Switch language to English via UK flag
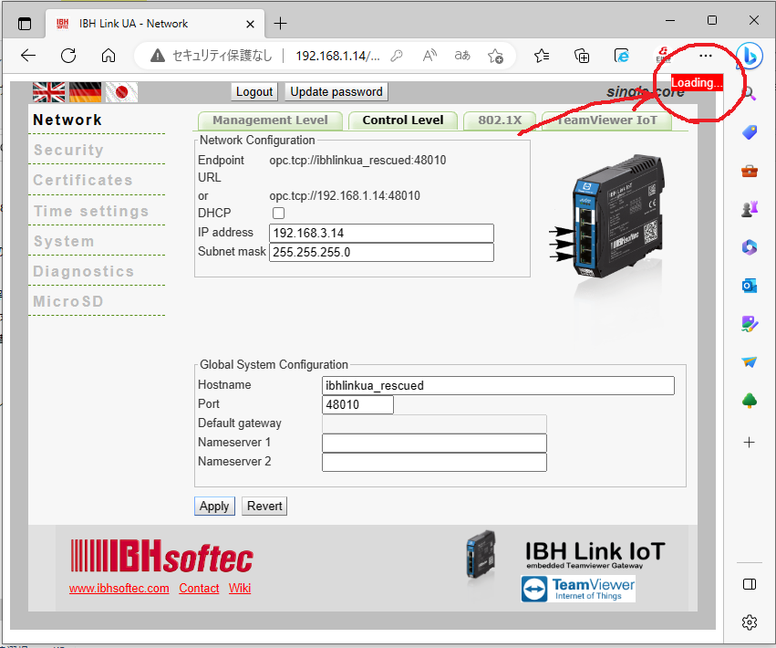This screenshot has height=648, width=776. (48, 91)
